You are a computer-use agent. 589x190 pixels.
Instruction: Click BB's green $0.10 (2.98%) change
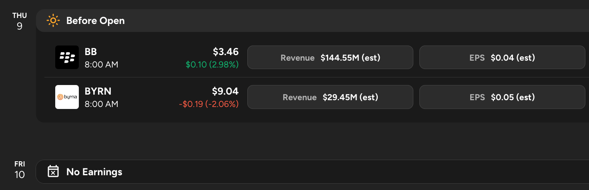tap(212, 64)
